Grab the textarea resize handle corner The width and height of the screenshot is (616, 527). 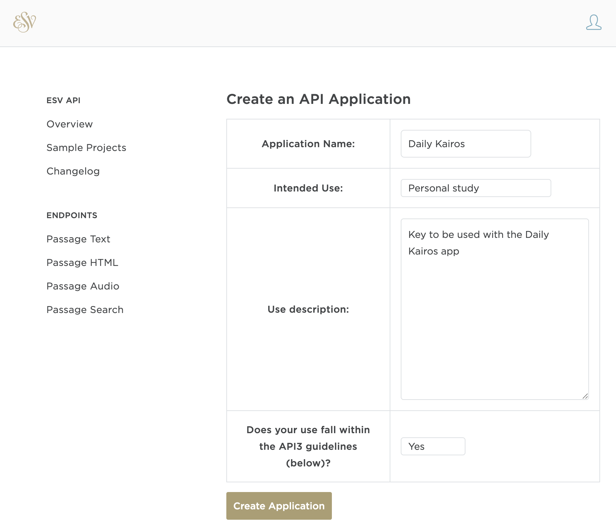click(x=585, y=396)
